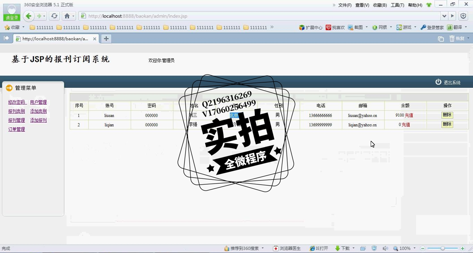Viewport: 473px width, 253px height.
Task: Click 截图 screenshot tool
Action: click(x=355, y=27)
